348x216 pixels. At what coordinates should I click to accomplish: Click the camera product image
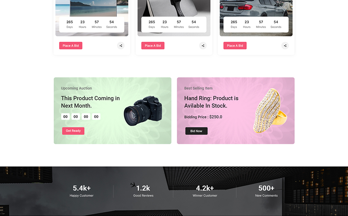(144, 111)
